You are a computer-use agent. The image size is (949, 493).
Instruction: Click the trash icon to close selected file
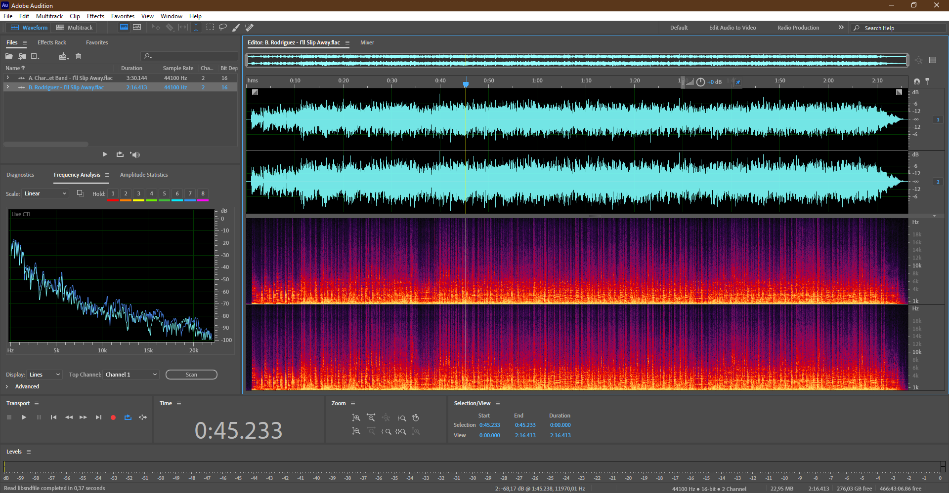coord(78,56)
